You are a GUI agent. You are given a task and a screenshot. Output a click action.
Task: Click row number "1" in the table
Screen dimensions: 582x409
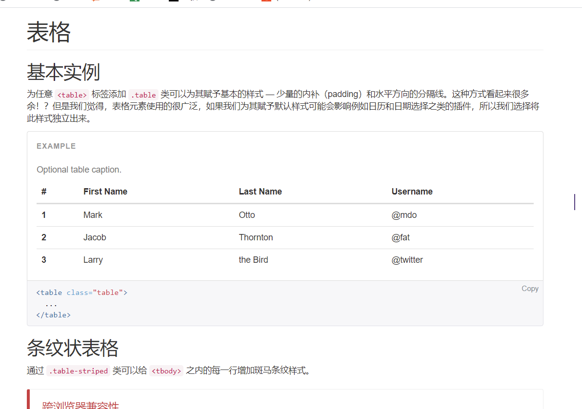(44, 215)
